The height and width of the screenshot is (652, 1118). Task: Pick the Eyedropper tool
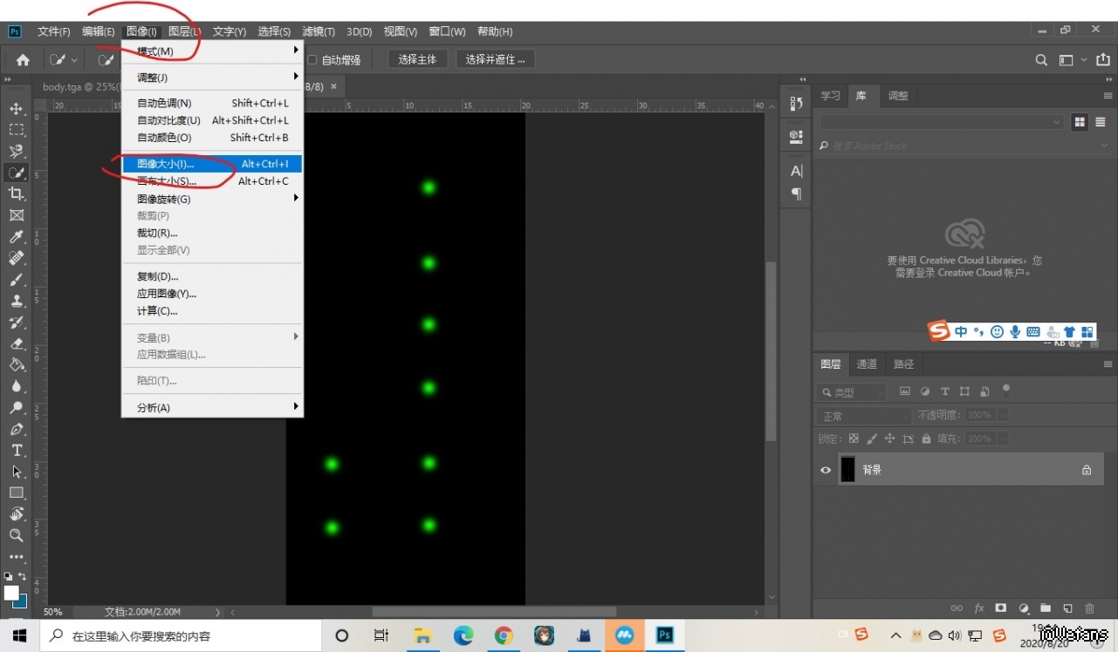17,237
